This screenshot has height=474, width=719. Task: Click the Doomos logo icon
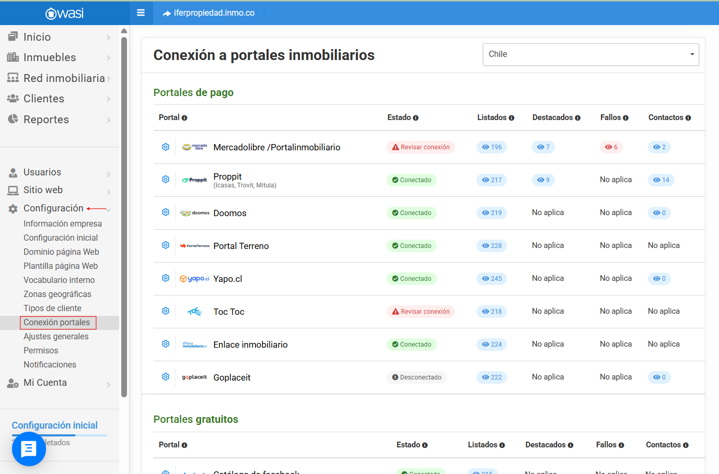(x=194, y=213)
